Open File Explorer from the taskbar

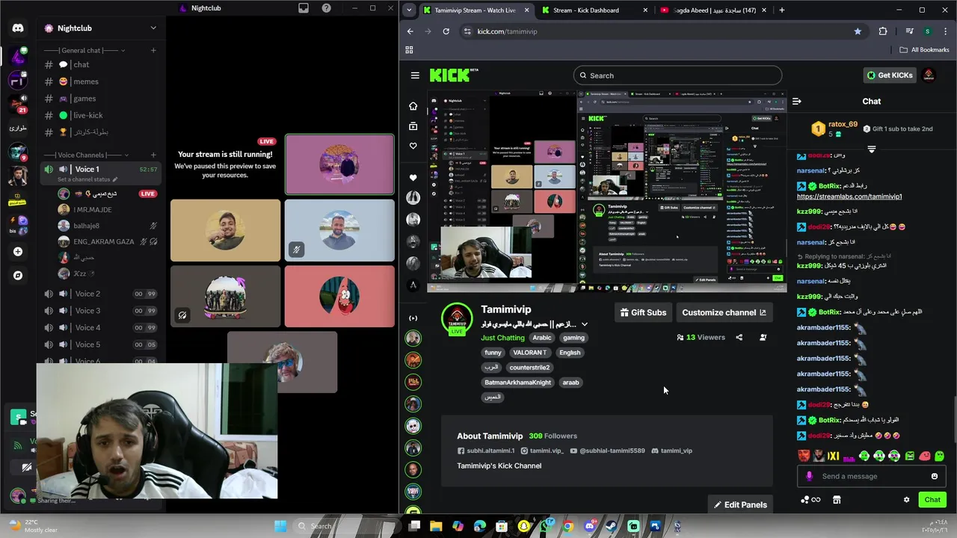436,527
